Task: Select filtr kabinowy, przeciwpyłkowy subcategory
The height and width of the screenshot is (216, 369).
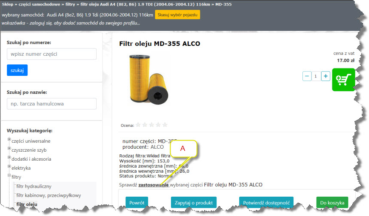Action: [x=49, y=195]
